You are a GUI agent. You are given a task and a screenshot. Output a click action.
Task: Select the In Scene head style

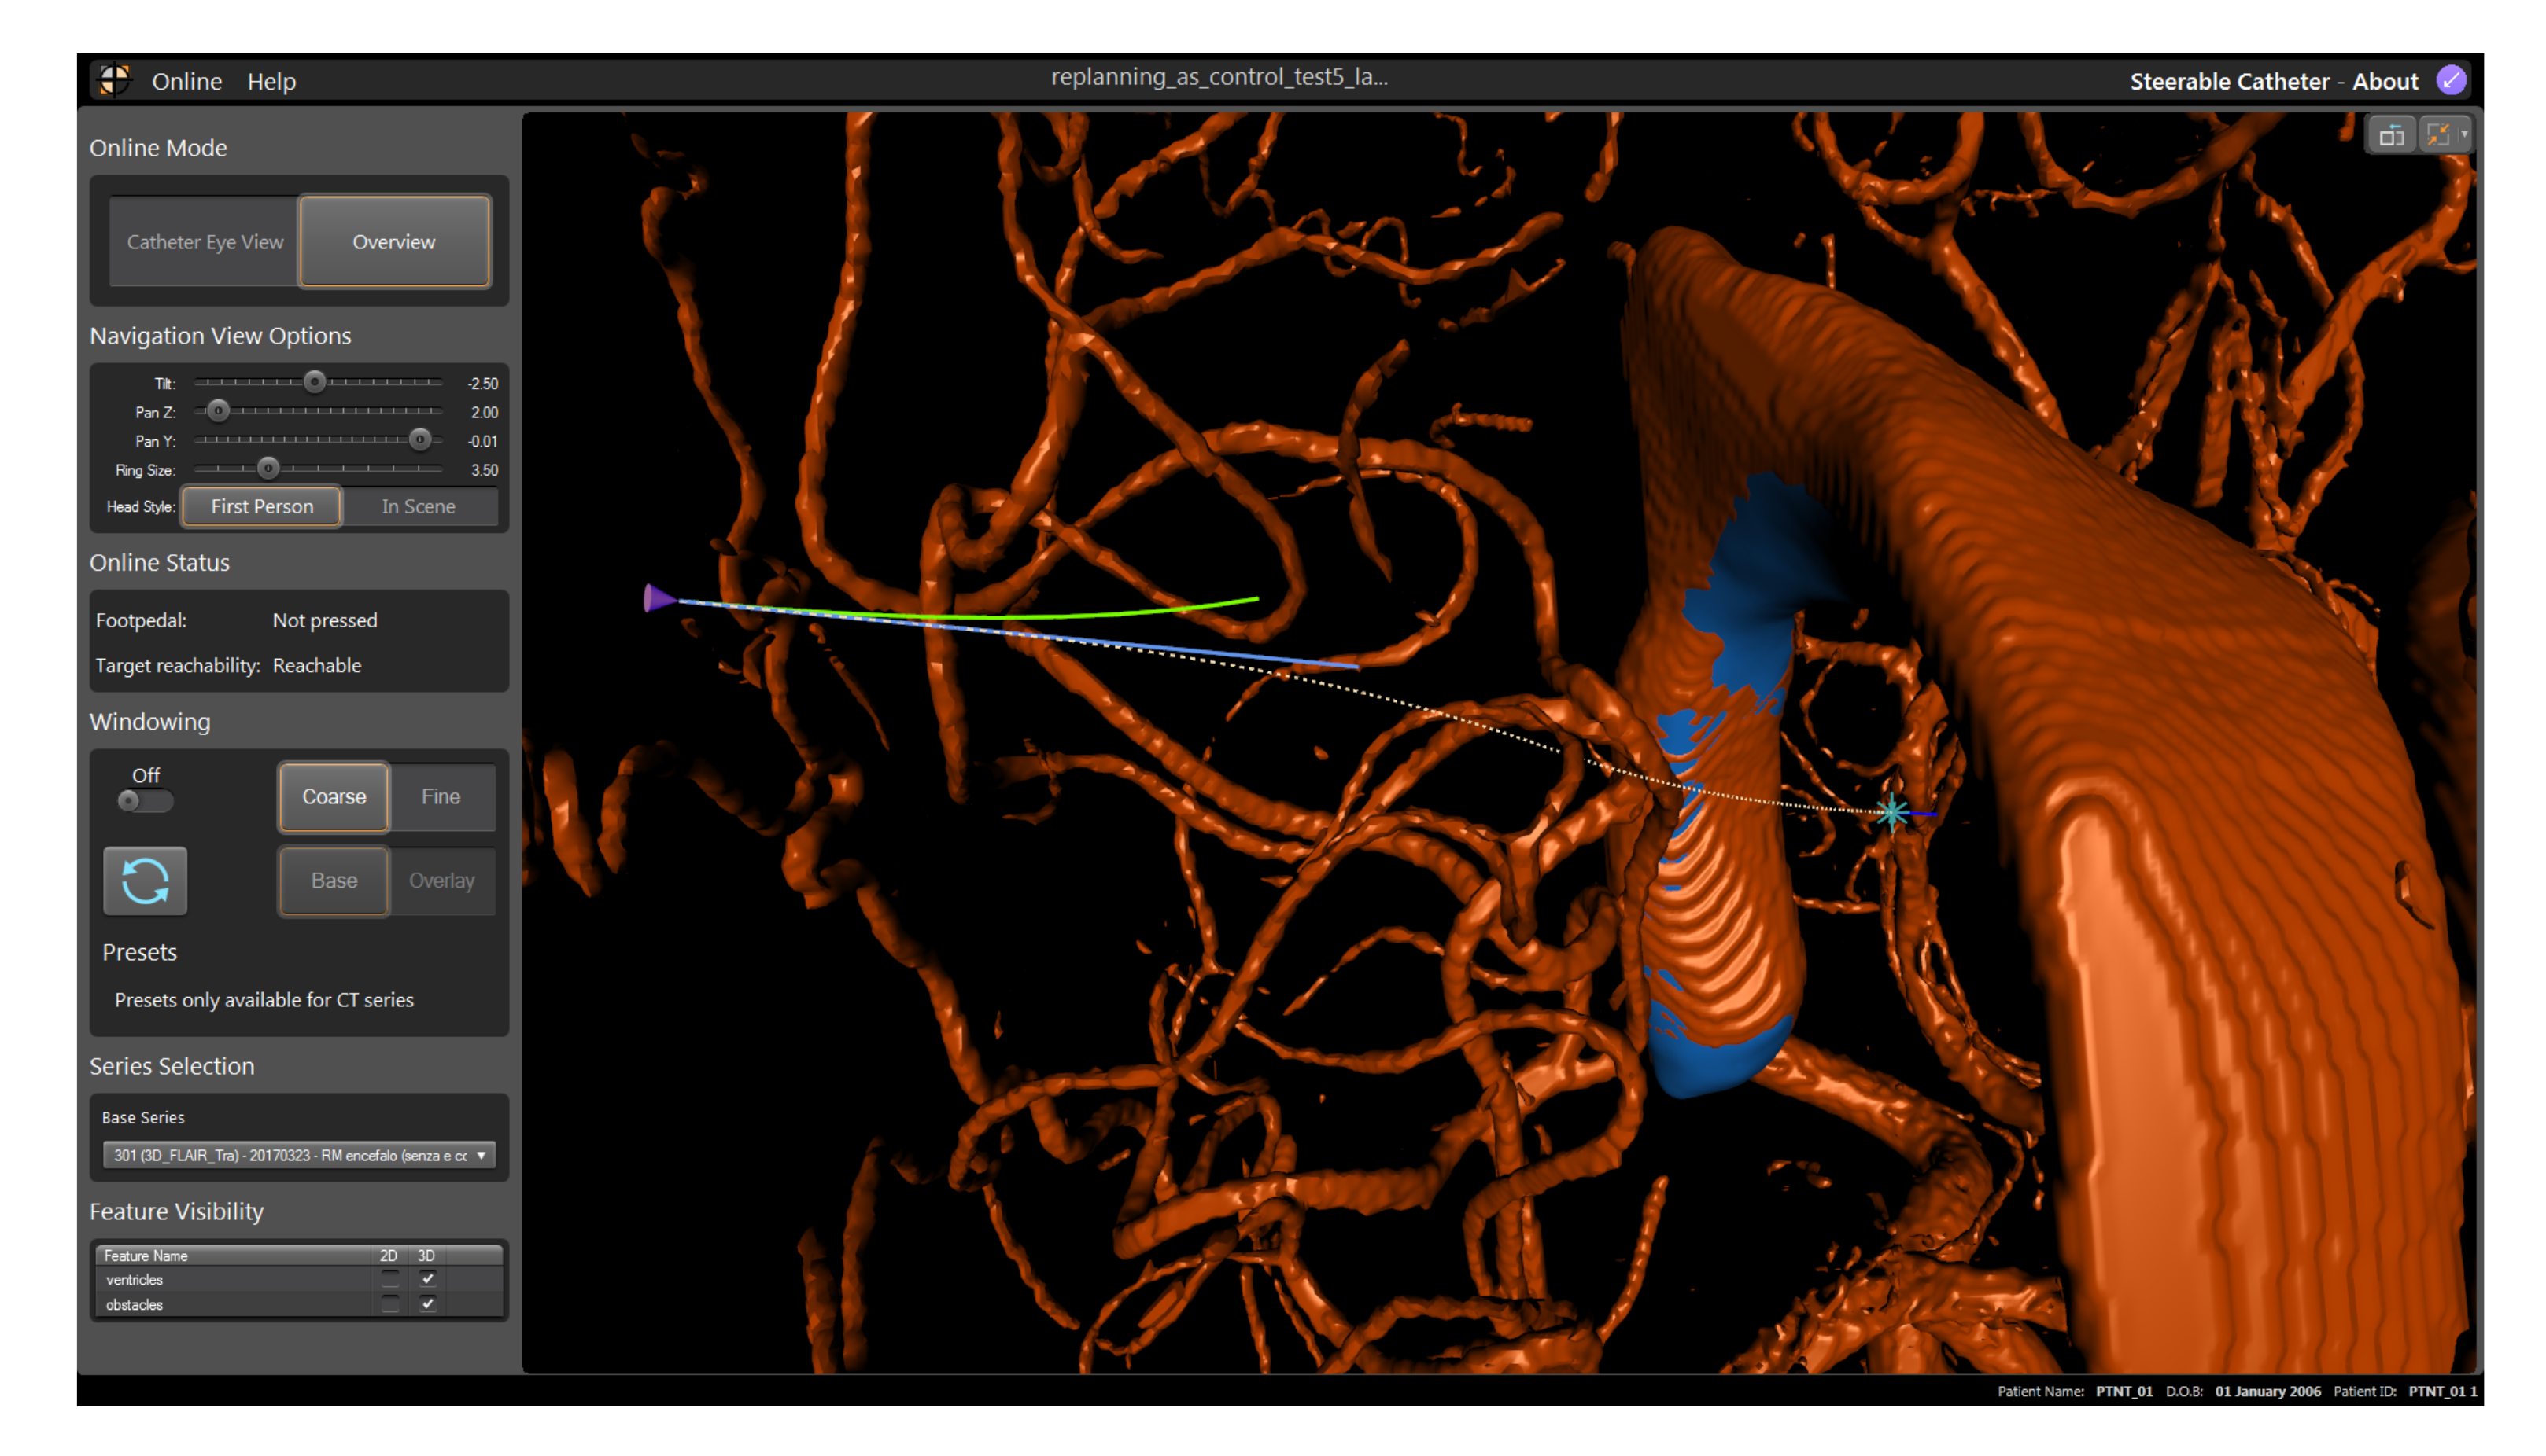tap(419, 506)
